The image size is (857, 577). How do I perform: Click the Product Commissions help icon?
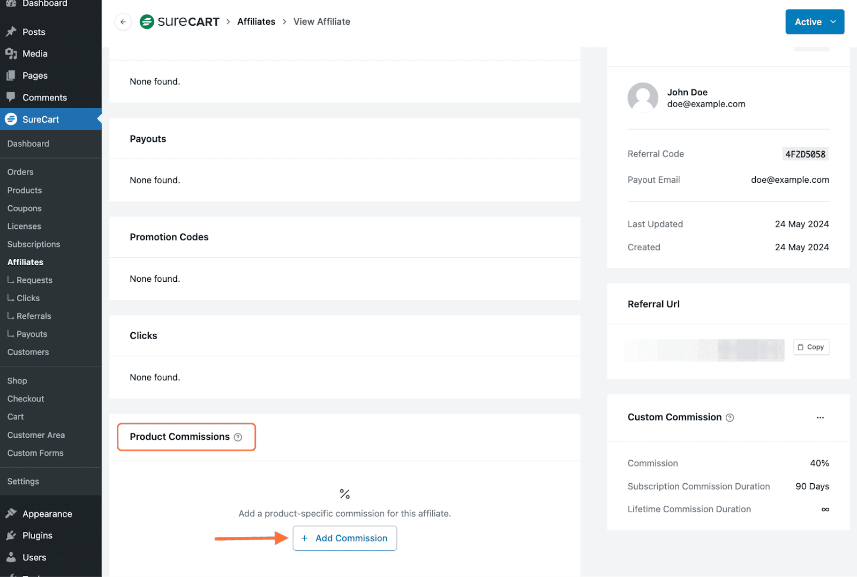click(x=238, y=437)
